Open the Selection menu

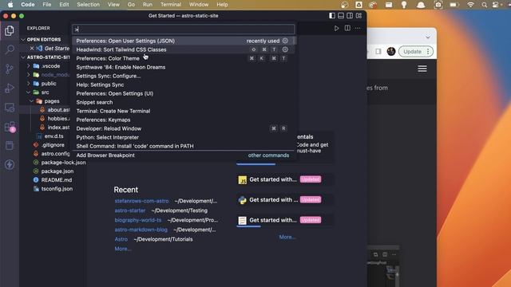click(x=88, y=5)
